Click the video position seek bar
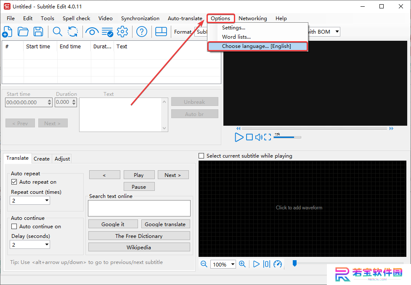This screenshot has height=285, width=411. tap(315, 128)
